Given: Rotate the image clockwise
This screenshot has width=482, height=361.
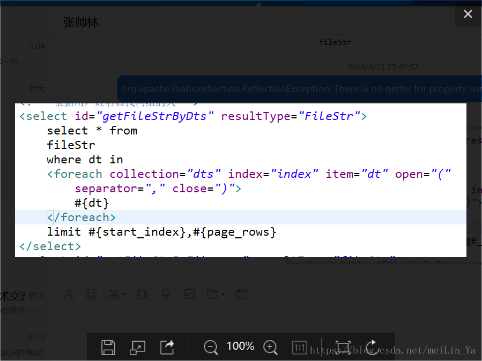Looking at the screenshot, I should [372, 347].
